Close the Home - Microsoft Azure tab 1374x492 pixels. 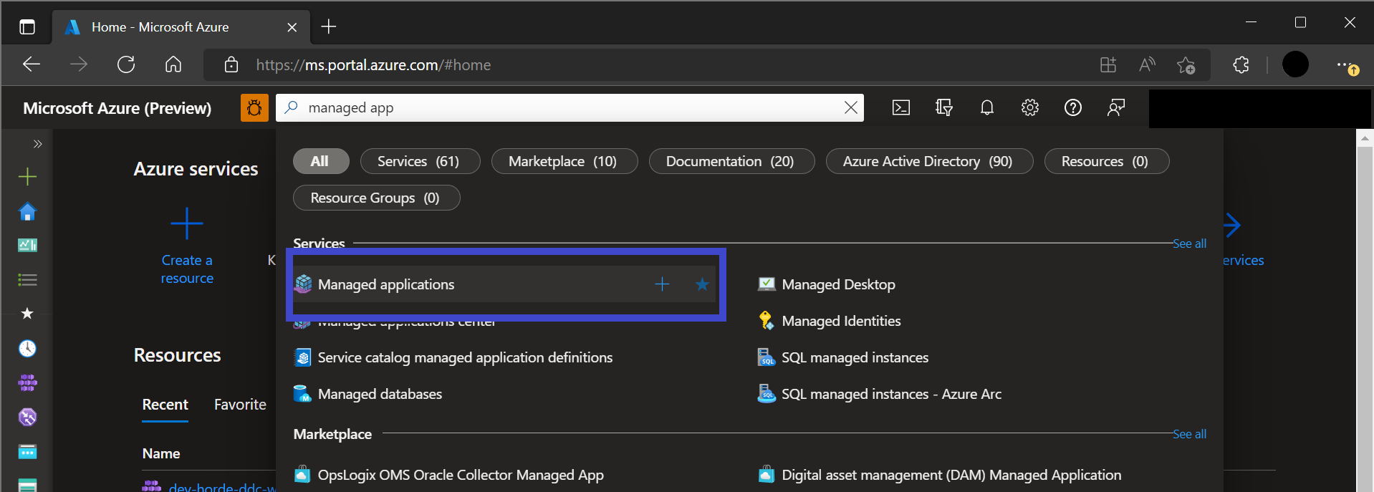[292, 27]
